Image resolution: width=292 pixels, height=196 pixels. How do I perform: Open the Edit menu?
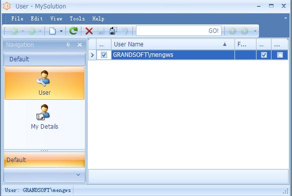36,18
